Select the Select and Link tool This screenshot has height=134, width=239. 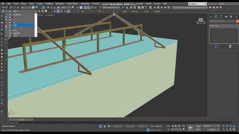11,7
